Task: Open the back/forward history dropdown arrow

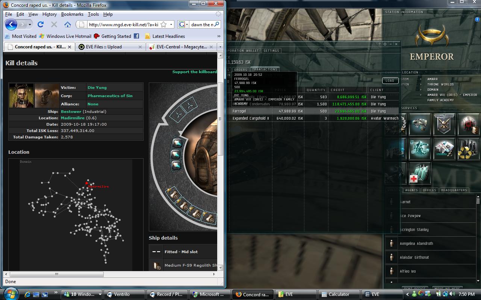Action: (x=30, y=25)
